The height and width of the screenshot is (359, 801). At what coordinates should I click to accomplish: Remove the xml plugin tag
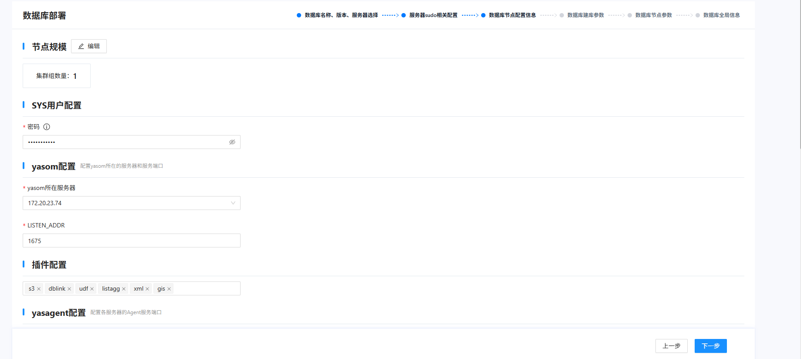click(147, 289)
